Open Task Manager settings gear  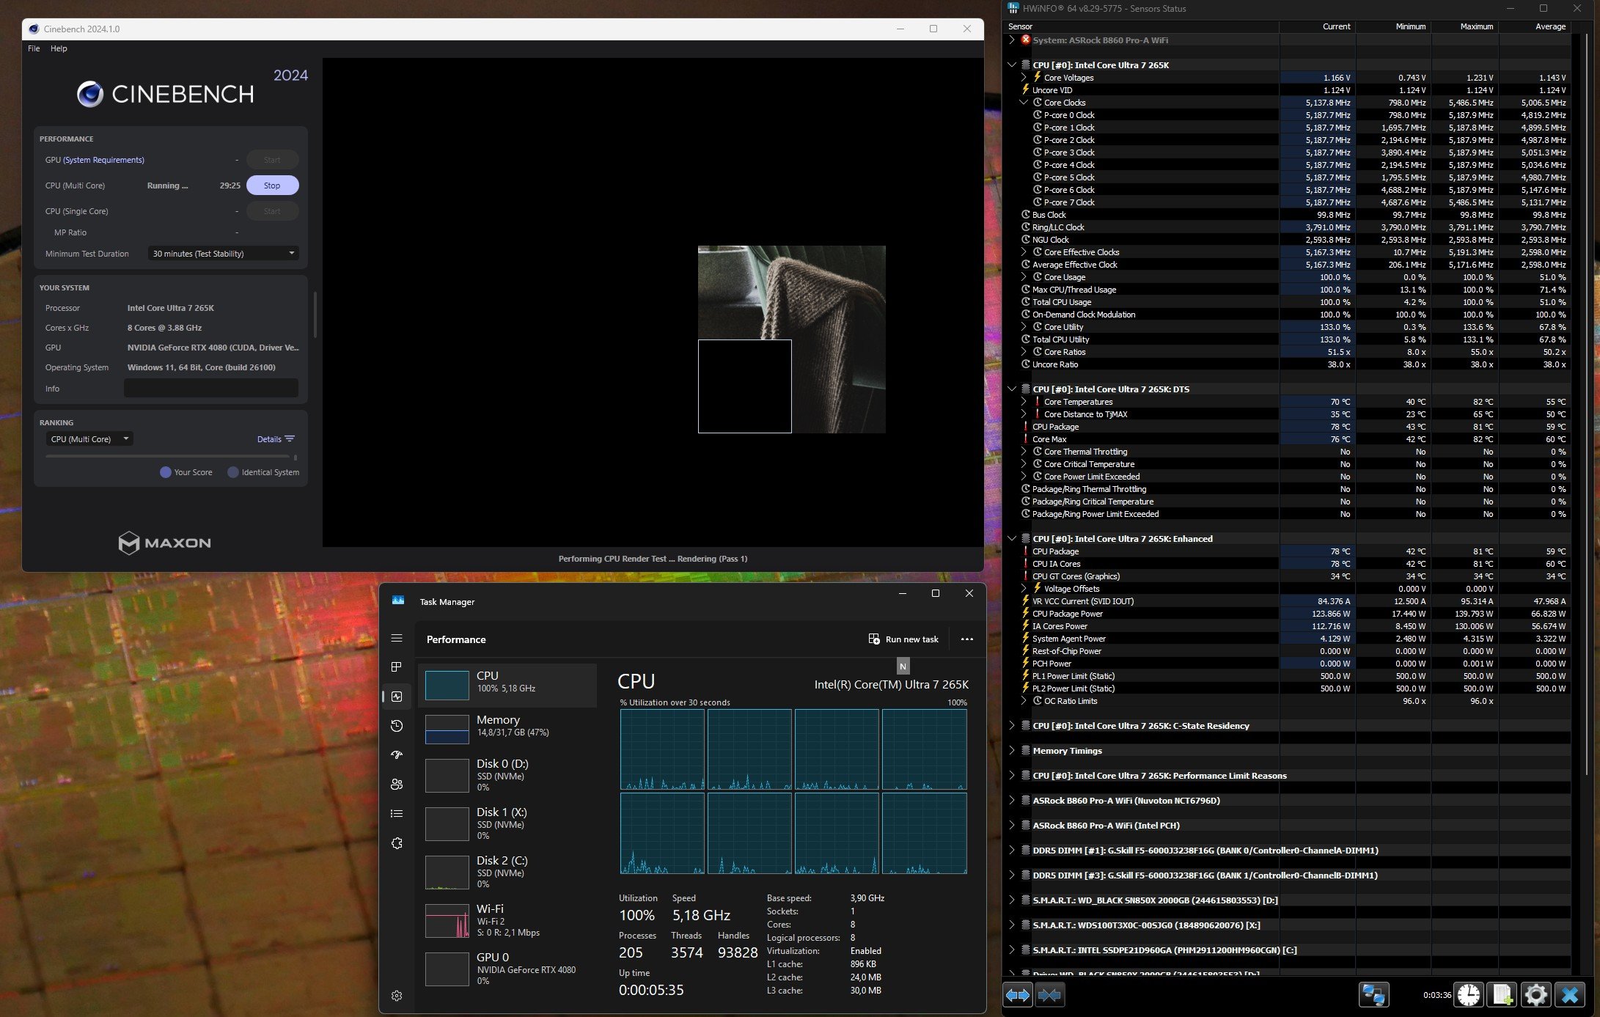397,996
